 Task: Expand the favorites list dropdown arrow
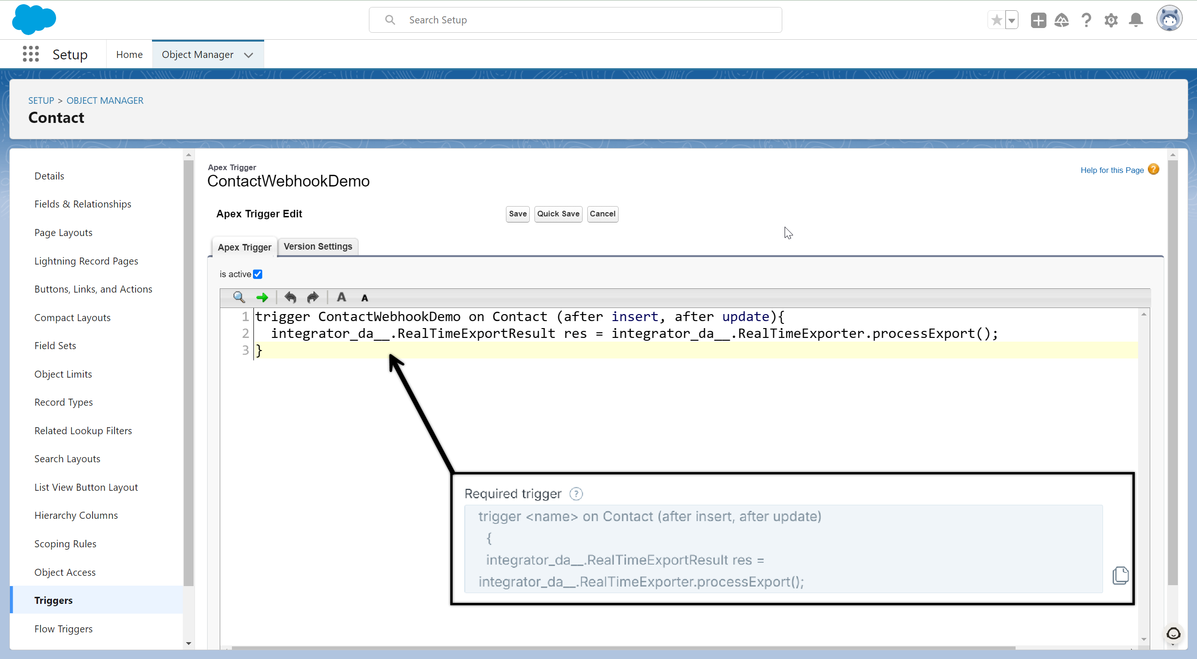(1011, 20)
